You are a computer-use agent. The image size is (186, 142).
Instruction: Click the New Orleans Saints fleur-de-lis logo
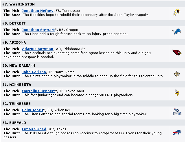pos(177,74)
